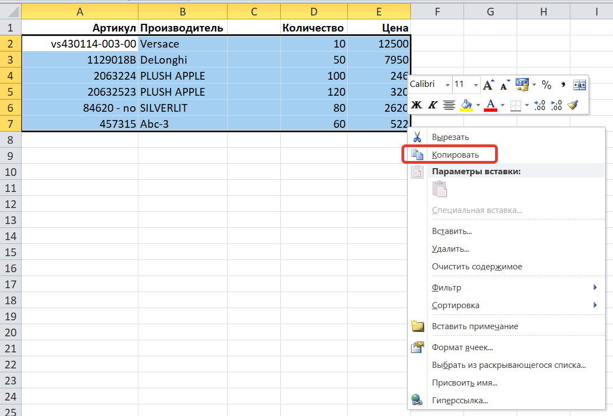Select column C header

coord(254,11)
